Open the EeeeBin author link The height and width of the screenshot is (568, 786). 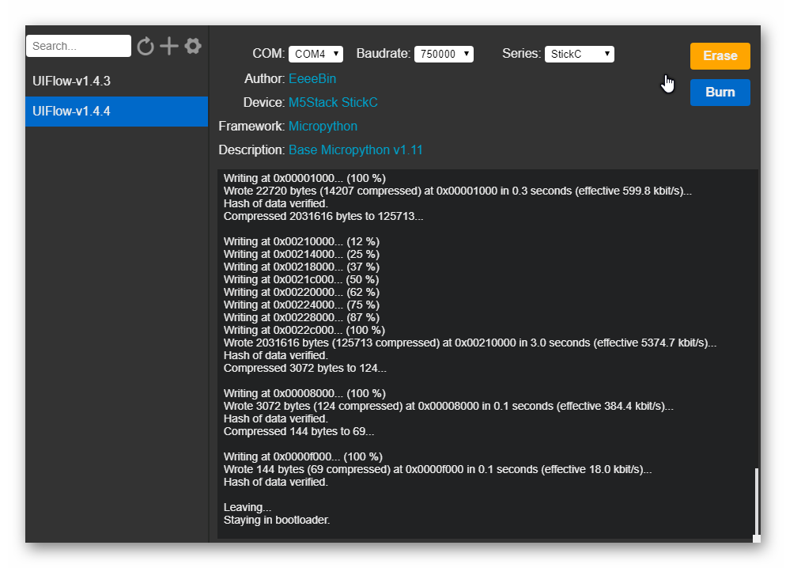point(312,78)
